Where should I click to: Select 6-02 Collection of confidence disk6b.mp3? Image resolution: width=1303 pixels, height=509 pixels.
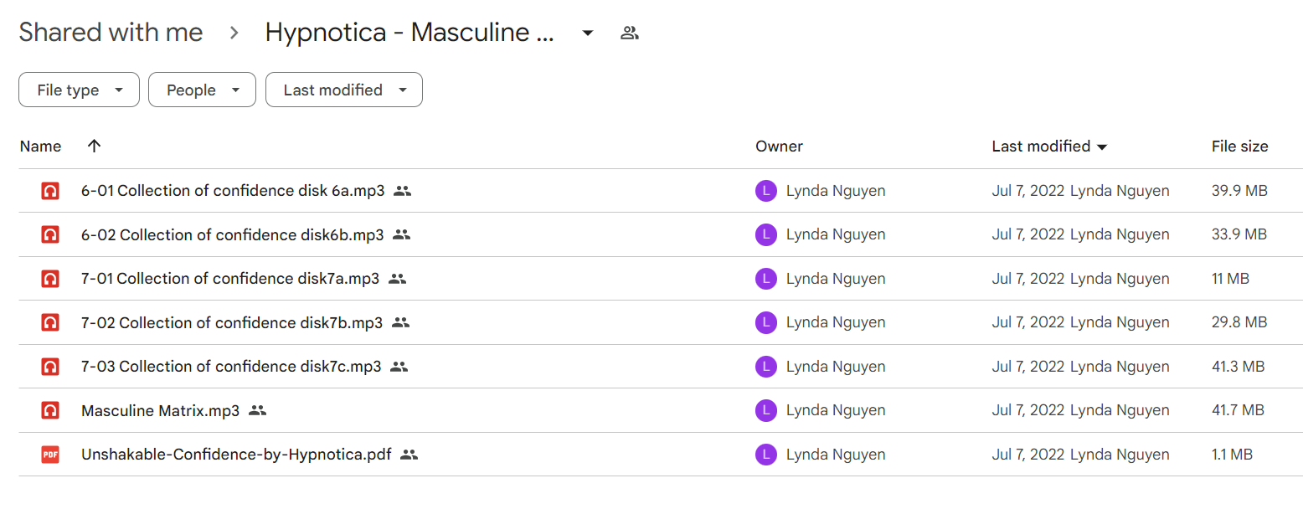point(232,235)
